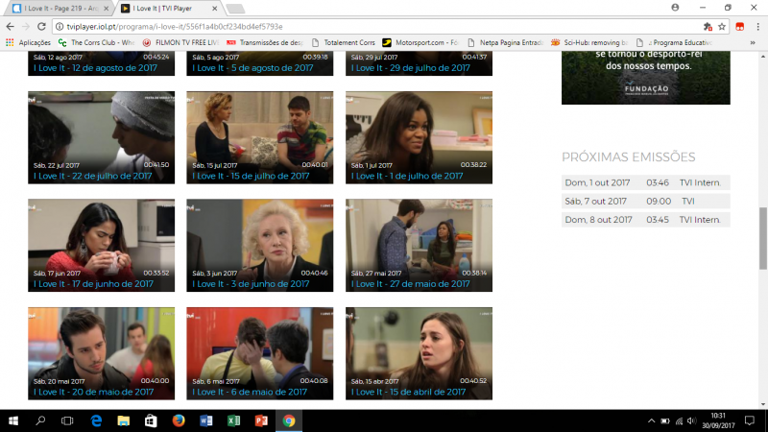Play episode thumbnail 15 de julho de 2017
Screen dimensions: 768x432
(259, 137)
